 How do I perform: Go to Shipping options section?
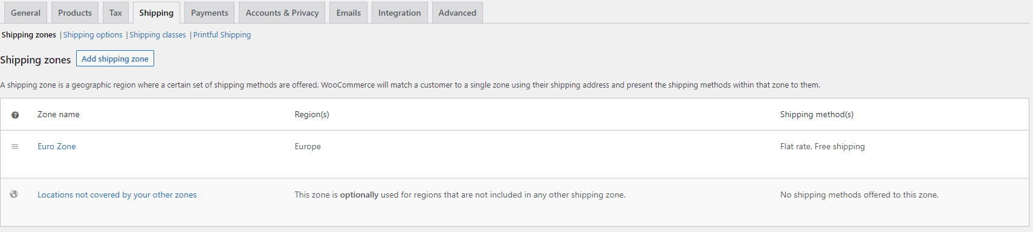coord(92,35)
